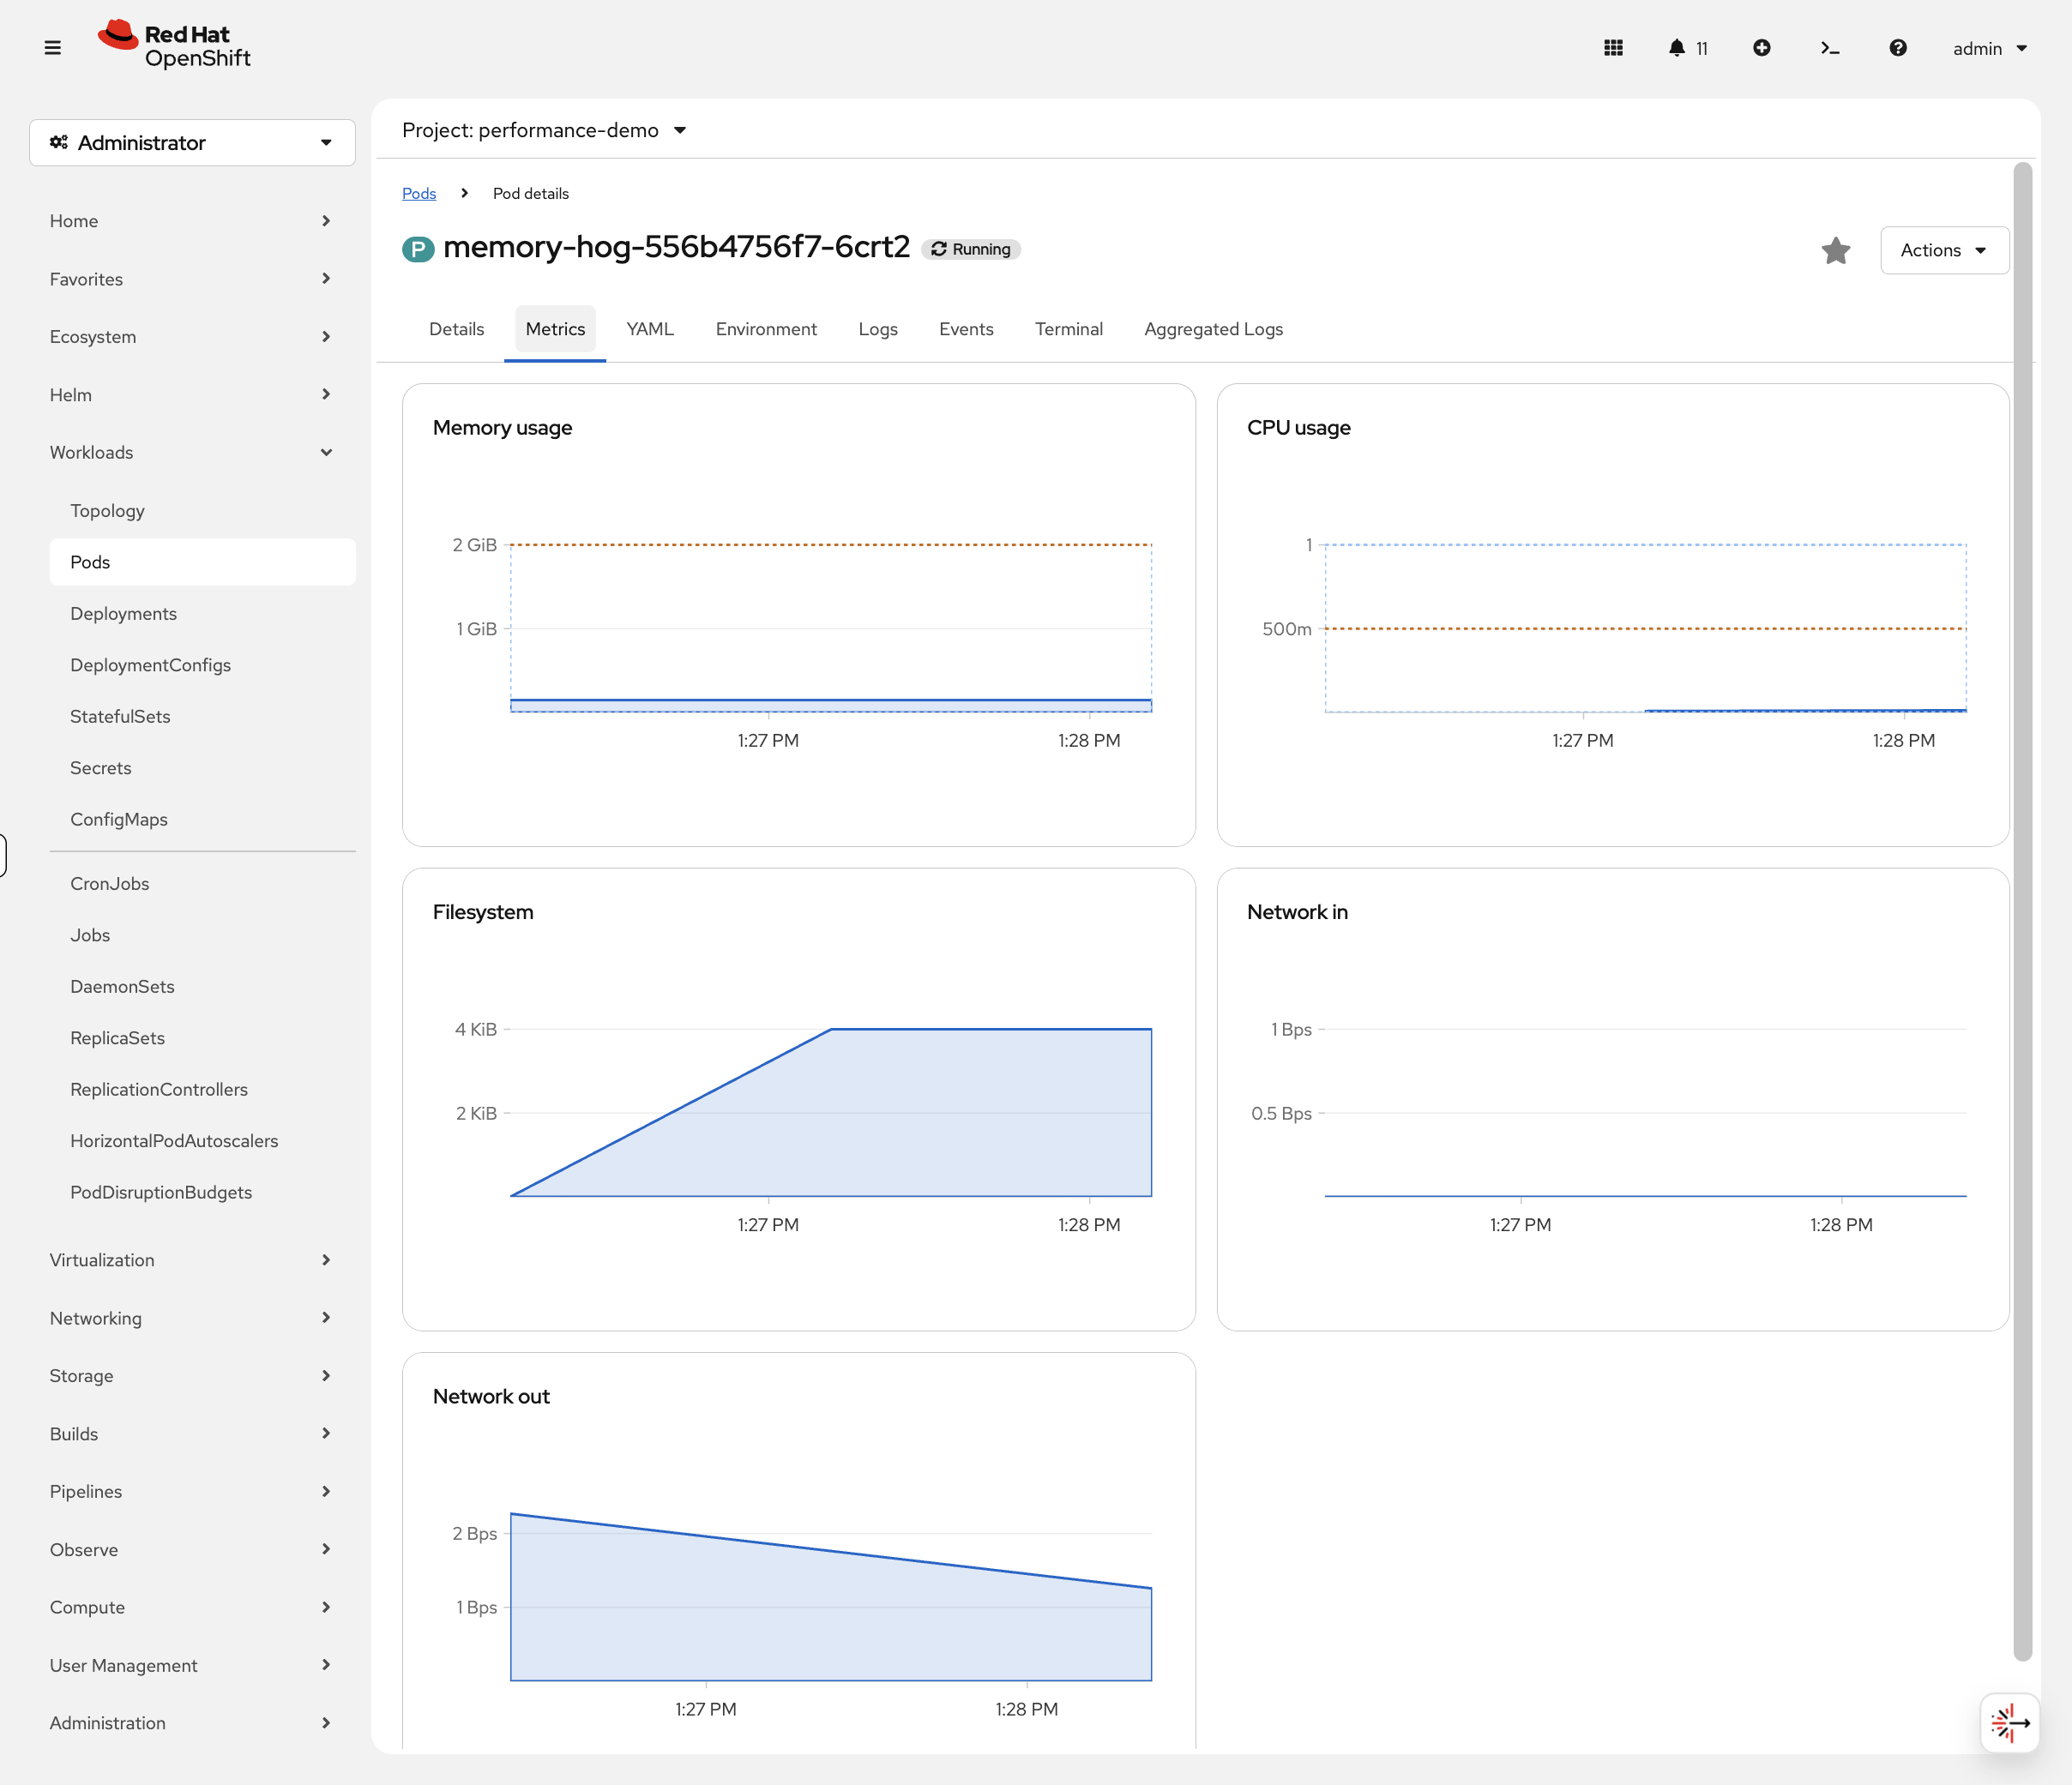Open the application launcher grid
Screen dimensions: 2072x1785
(1613, 47)
